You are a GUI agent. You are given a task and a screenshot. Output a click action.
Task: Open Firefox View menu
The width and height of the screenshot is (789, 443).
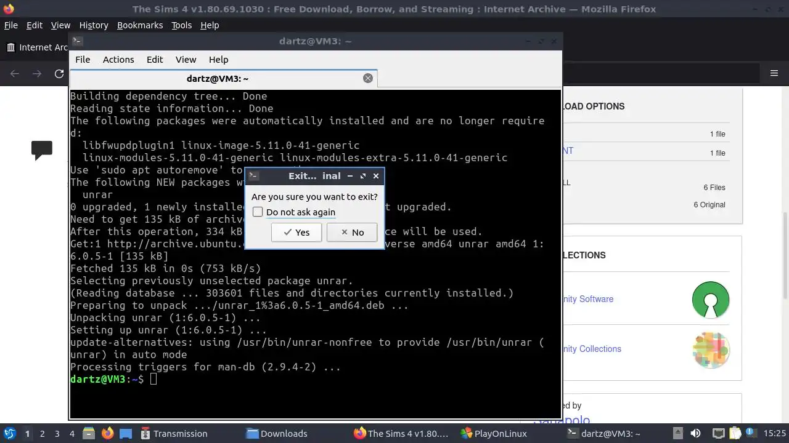60,25
